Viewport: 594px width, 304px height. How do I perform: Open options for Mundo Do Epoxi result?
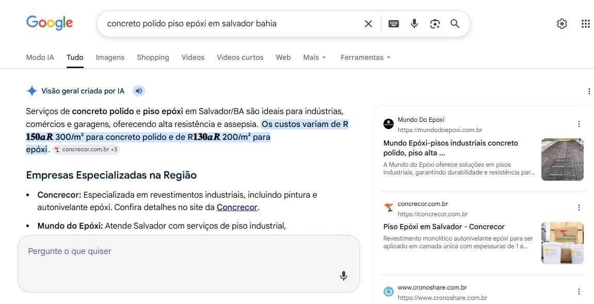click(579, 124)
